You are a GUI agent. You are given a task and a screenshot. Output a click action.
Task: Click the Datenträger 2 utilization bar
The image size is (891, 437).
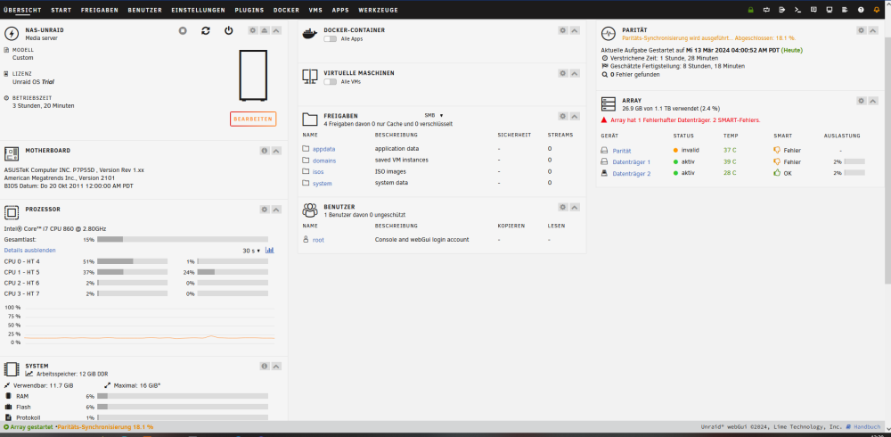(x=854, y=172)
